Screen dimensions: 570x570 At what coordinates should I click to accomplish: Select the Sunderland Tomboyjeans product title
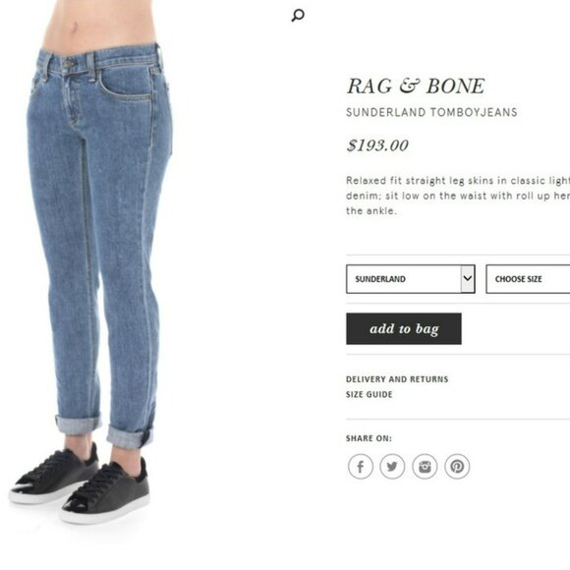pos(431,112)
